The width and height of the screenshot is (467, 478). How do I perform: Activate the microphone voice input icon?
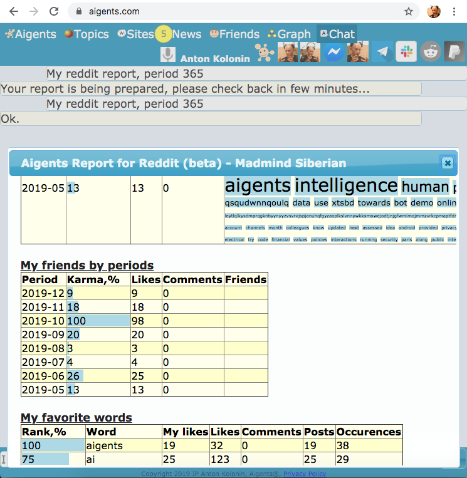point(168,55)
